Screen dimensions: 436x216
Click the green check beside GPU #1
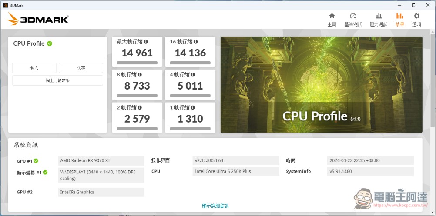tap(36, 161)
